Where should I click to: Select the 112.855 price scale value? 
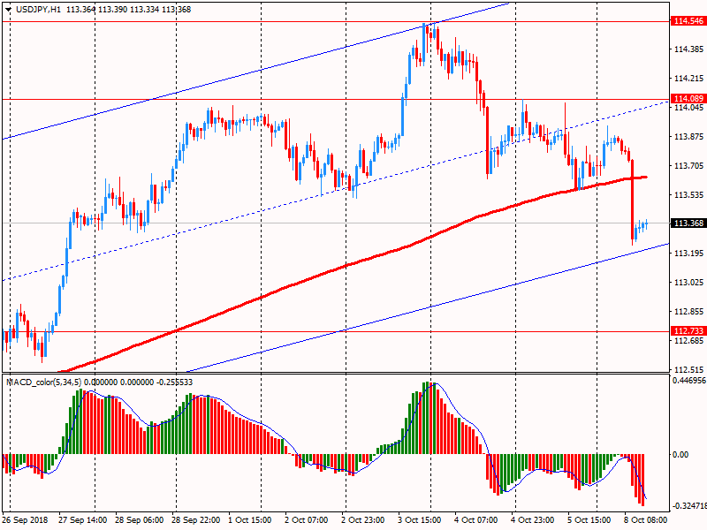pos(688,312)
